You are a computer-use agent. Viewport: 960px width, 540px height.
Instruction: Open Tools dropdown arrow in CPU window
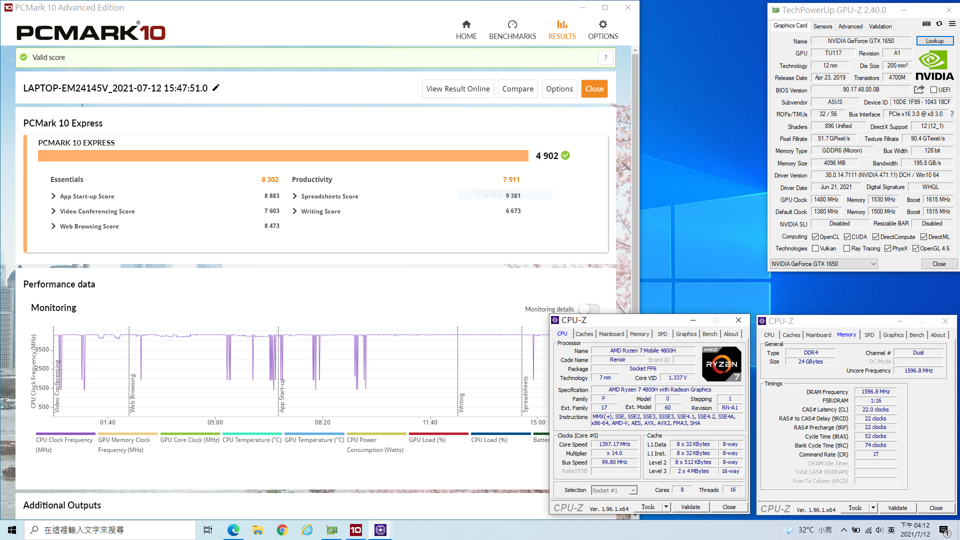(x=666, y=507)
